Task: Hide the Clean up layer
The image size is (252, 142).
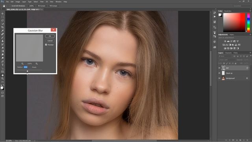Action: tap(219, 73)
